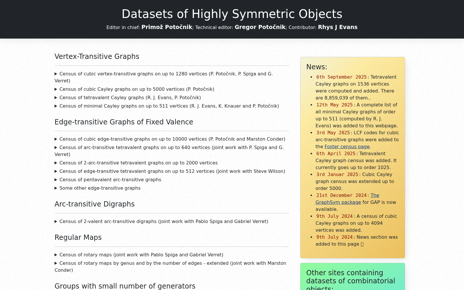Expand census of arc-transitive tetravalent graphs up to 640 vertices

[172, 151]
